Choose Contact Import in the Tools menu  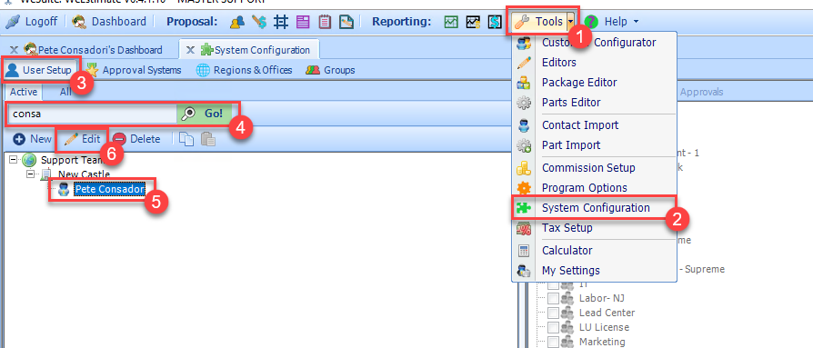pos(579,124)
